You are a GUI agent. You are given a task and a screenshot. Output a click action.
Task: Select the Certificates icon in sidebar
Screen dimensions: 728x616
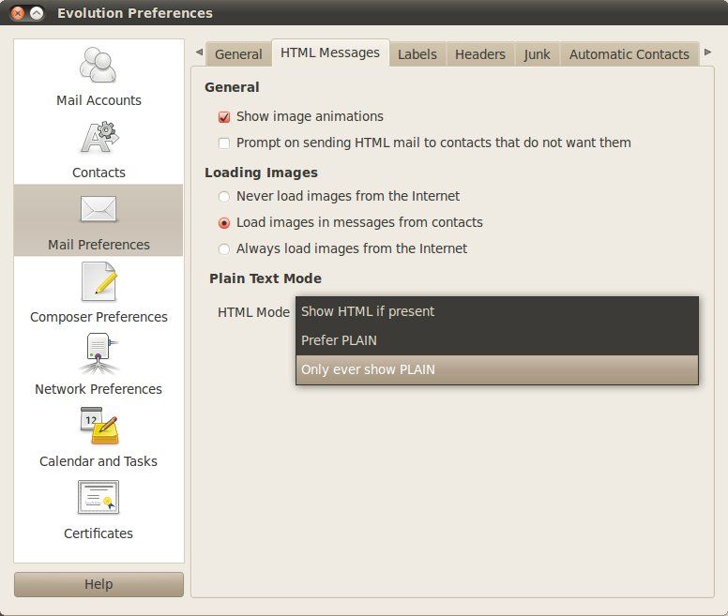coord(99,499)
